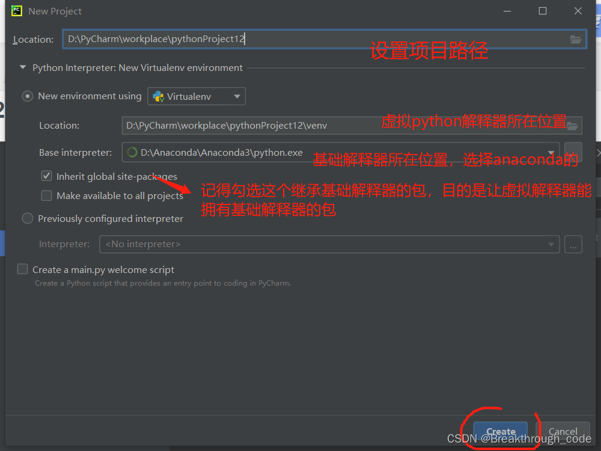Uncheck Inherit global site-packages checkbox
Viewport: 601px width, 451px height.
point(46,176)
